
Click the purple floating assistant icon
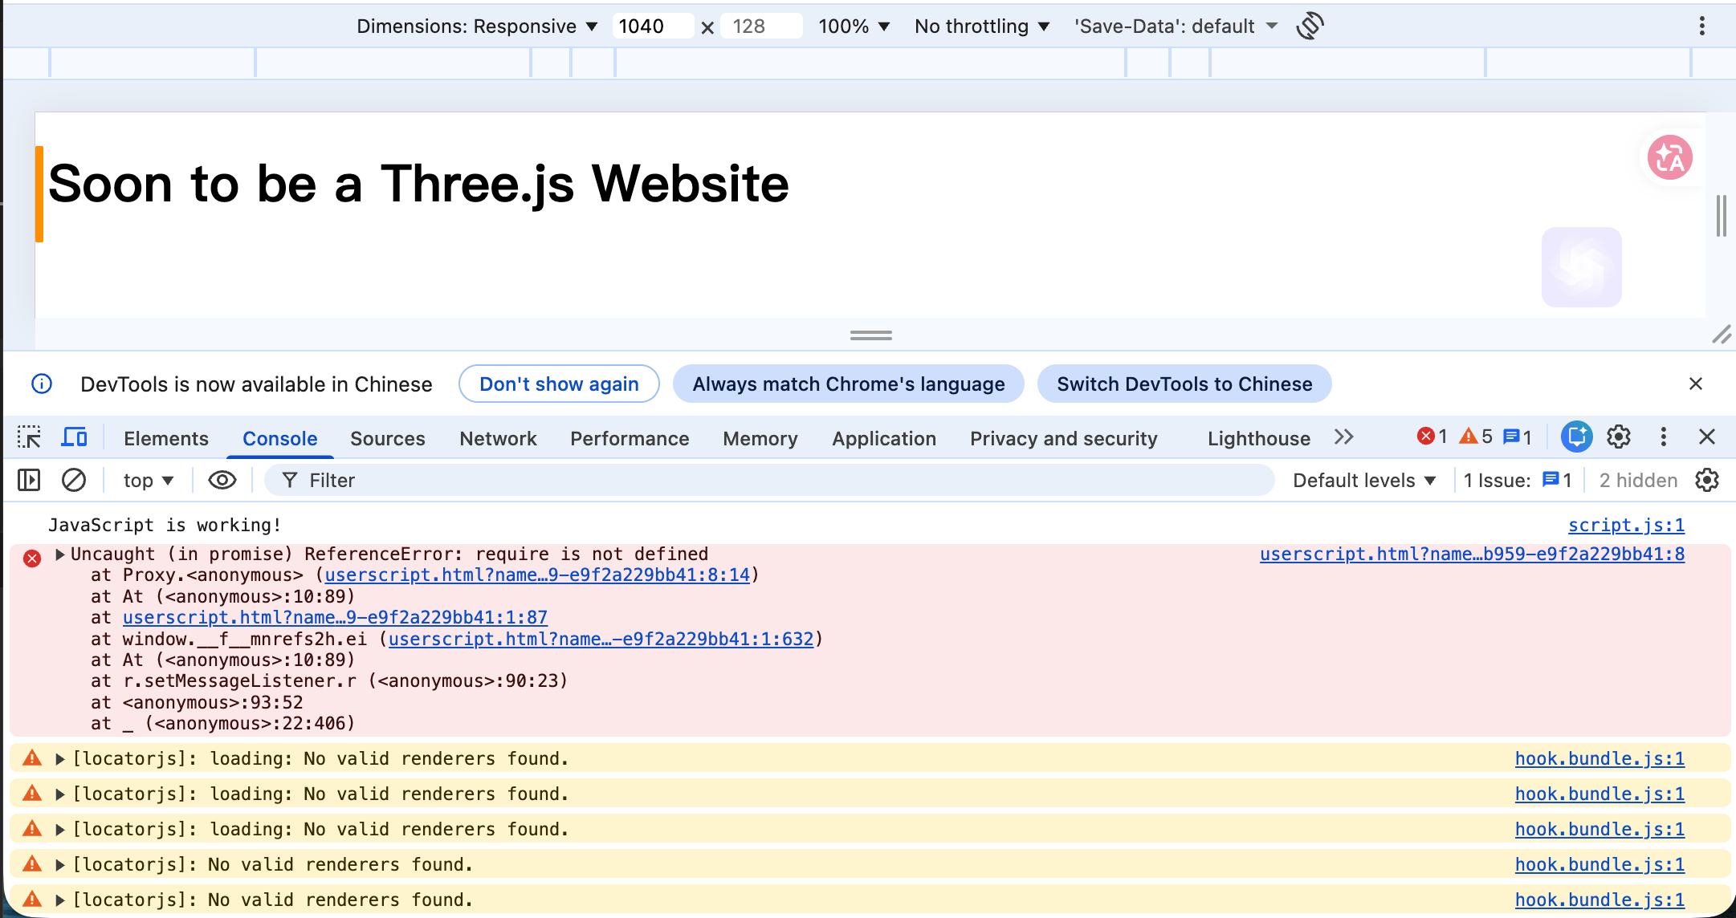coord(1581,267)
